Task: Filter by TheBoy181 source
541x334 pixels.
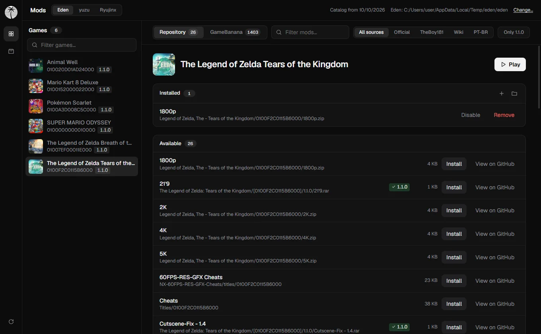Action: 432,32
